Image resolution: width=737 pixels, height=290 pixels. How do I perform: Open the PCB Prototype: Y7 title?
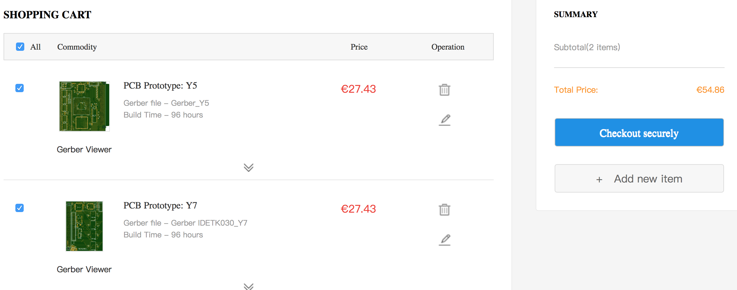pos(160,206)
